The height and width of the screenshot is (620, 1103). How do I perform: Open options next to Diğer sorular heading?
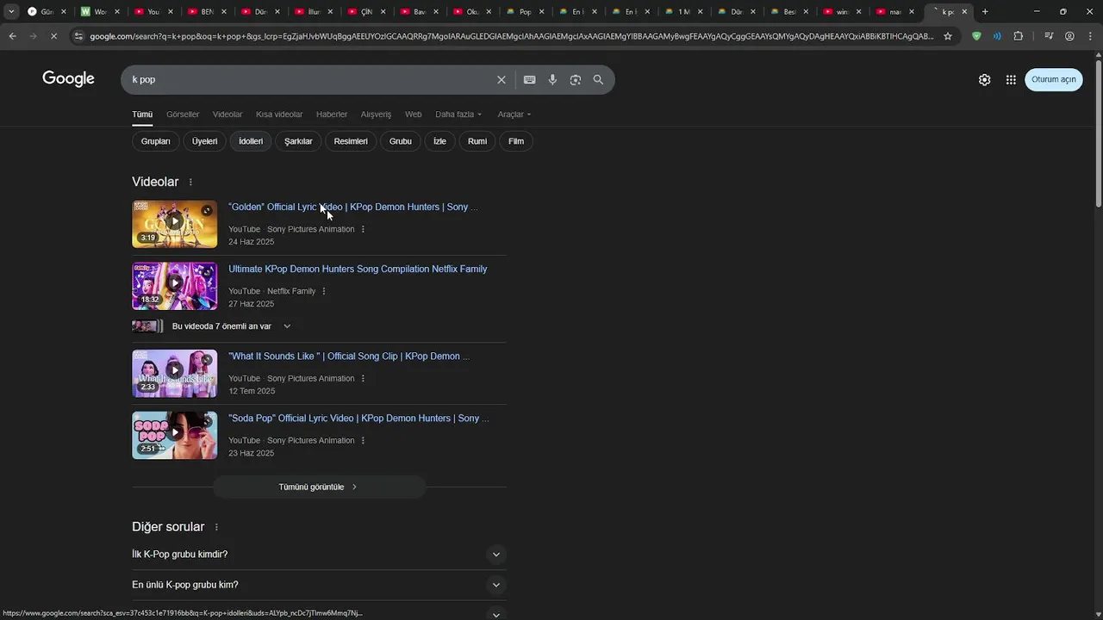[216, 527]
